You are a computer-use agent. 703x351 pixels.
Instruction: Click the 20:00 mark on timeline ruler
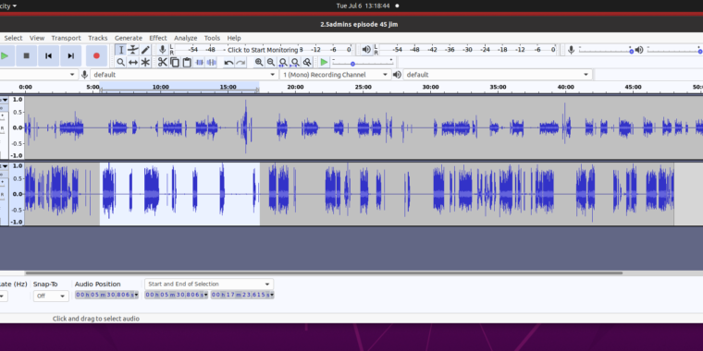(295, 87)
